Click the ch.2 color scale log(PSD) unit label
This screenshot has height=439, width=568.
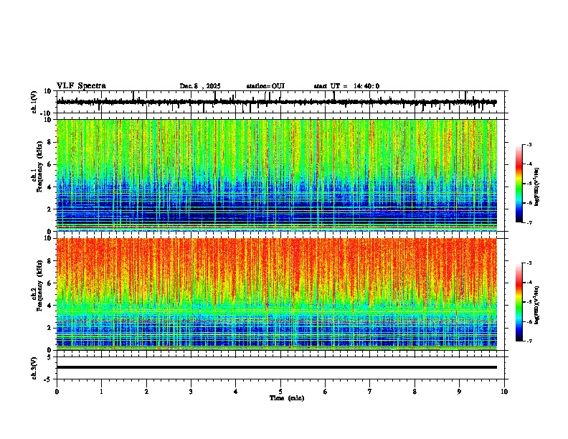[x=536, y=305]
